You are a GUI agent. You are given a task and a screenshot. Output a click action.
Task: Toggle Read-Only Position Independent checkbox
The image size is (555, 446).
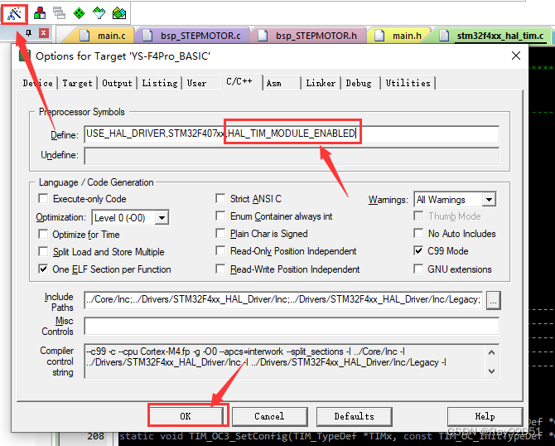[220, 251]
